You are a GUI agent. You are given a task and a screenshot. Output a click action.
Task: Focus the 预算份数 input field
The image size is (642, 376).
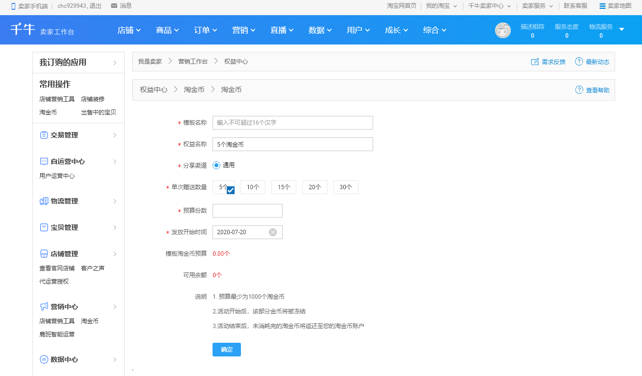click(247, 211)
